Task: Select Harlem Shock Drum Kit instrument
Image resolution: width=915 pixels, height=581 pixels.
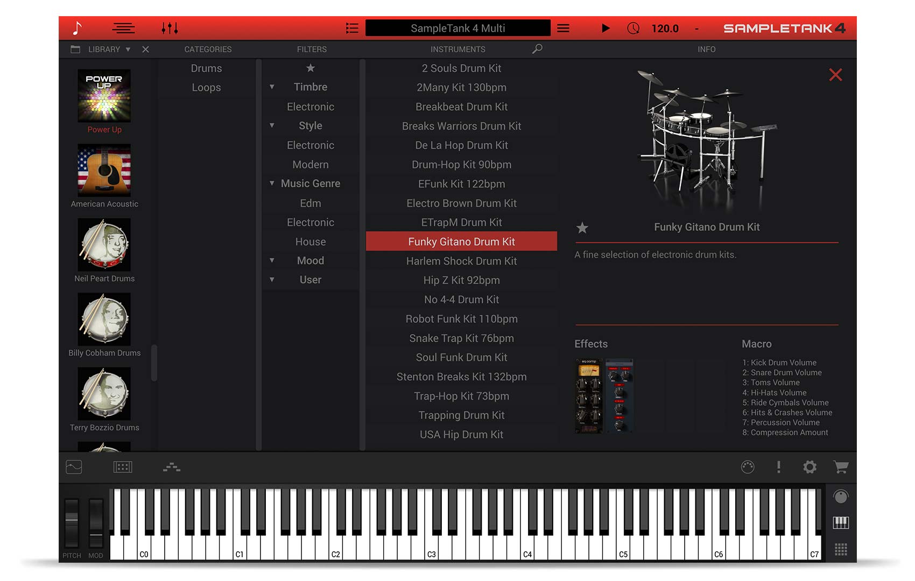Action: click(461, 261)
